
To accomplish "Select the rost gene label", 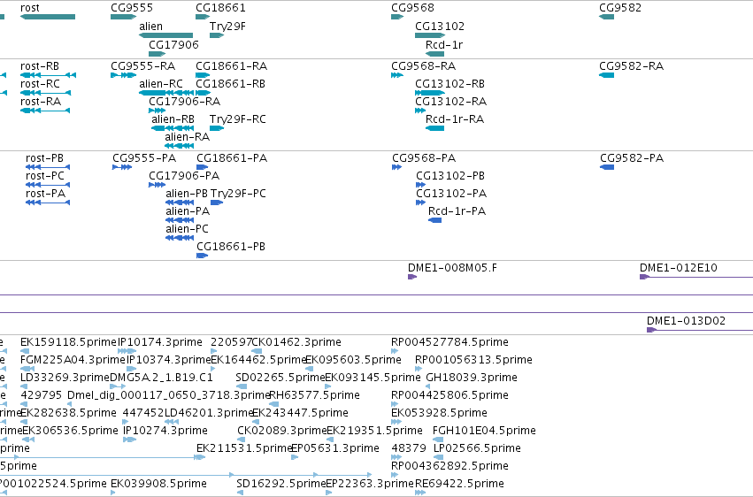I will click(30, 8).
